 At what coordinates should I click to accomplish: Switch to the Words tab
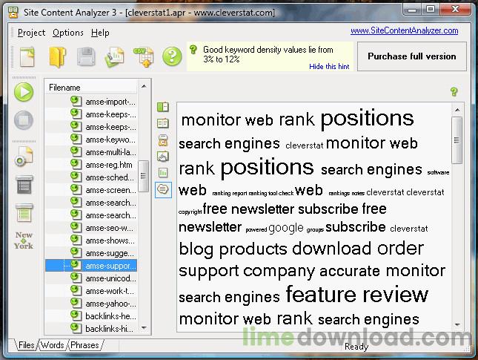(x=53, y=345)
